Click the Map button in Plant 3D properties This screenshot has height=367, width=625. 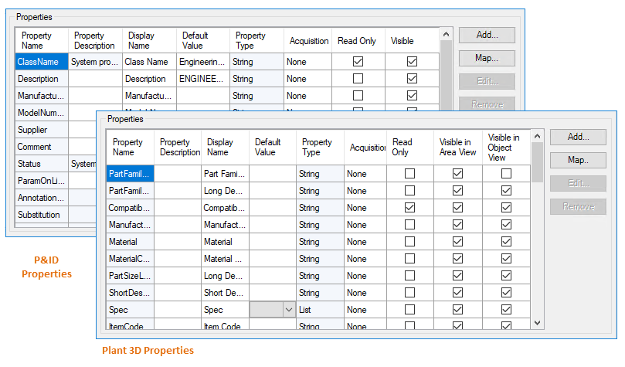coord(578,160)
